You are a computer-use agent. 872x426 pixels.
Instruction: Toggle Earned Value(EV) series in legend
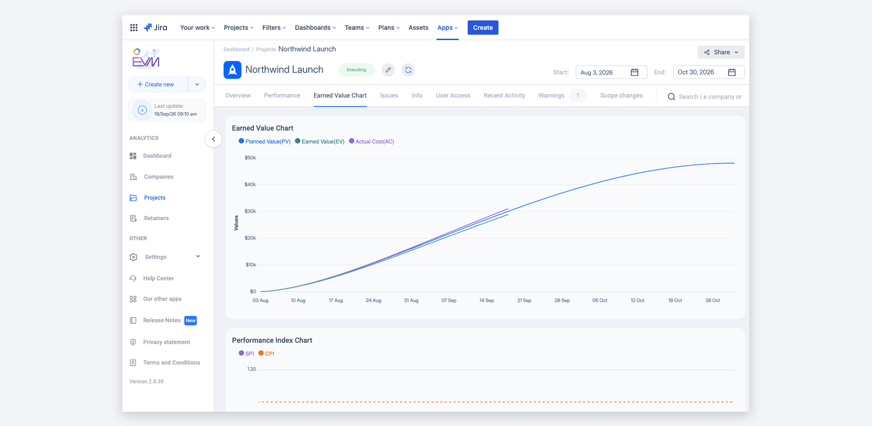coord(319,142)
